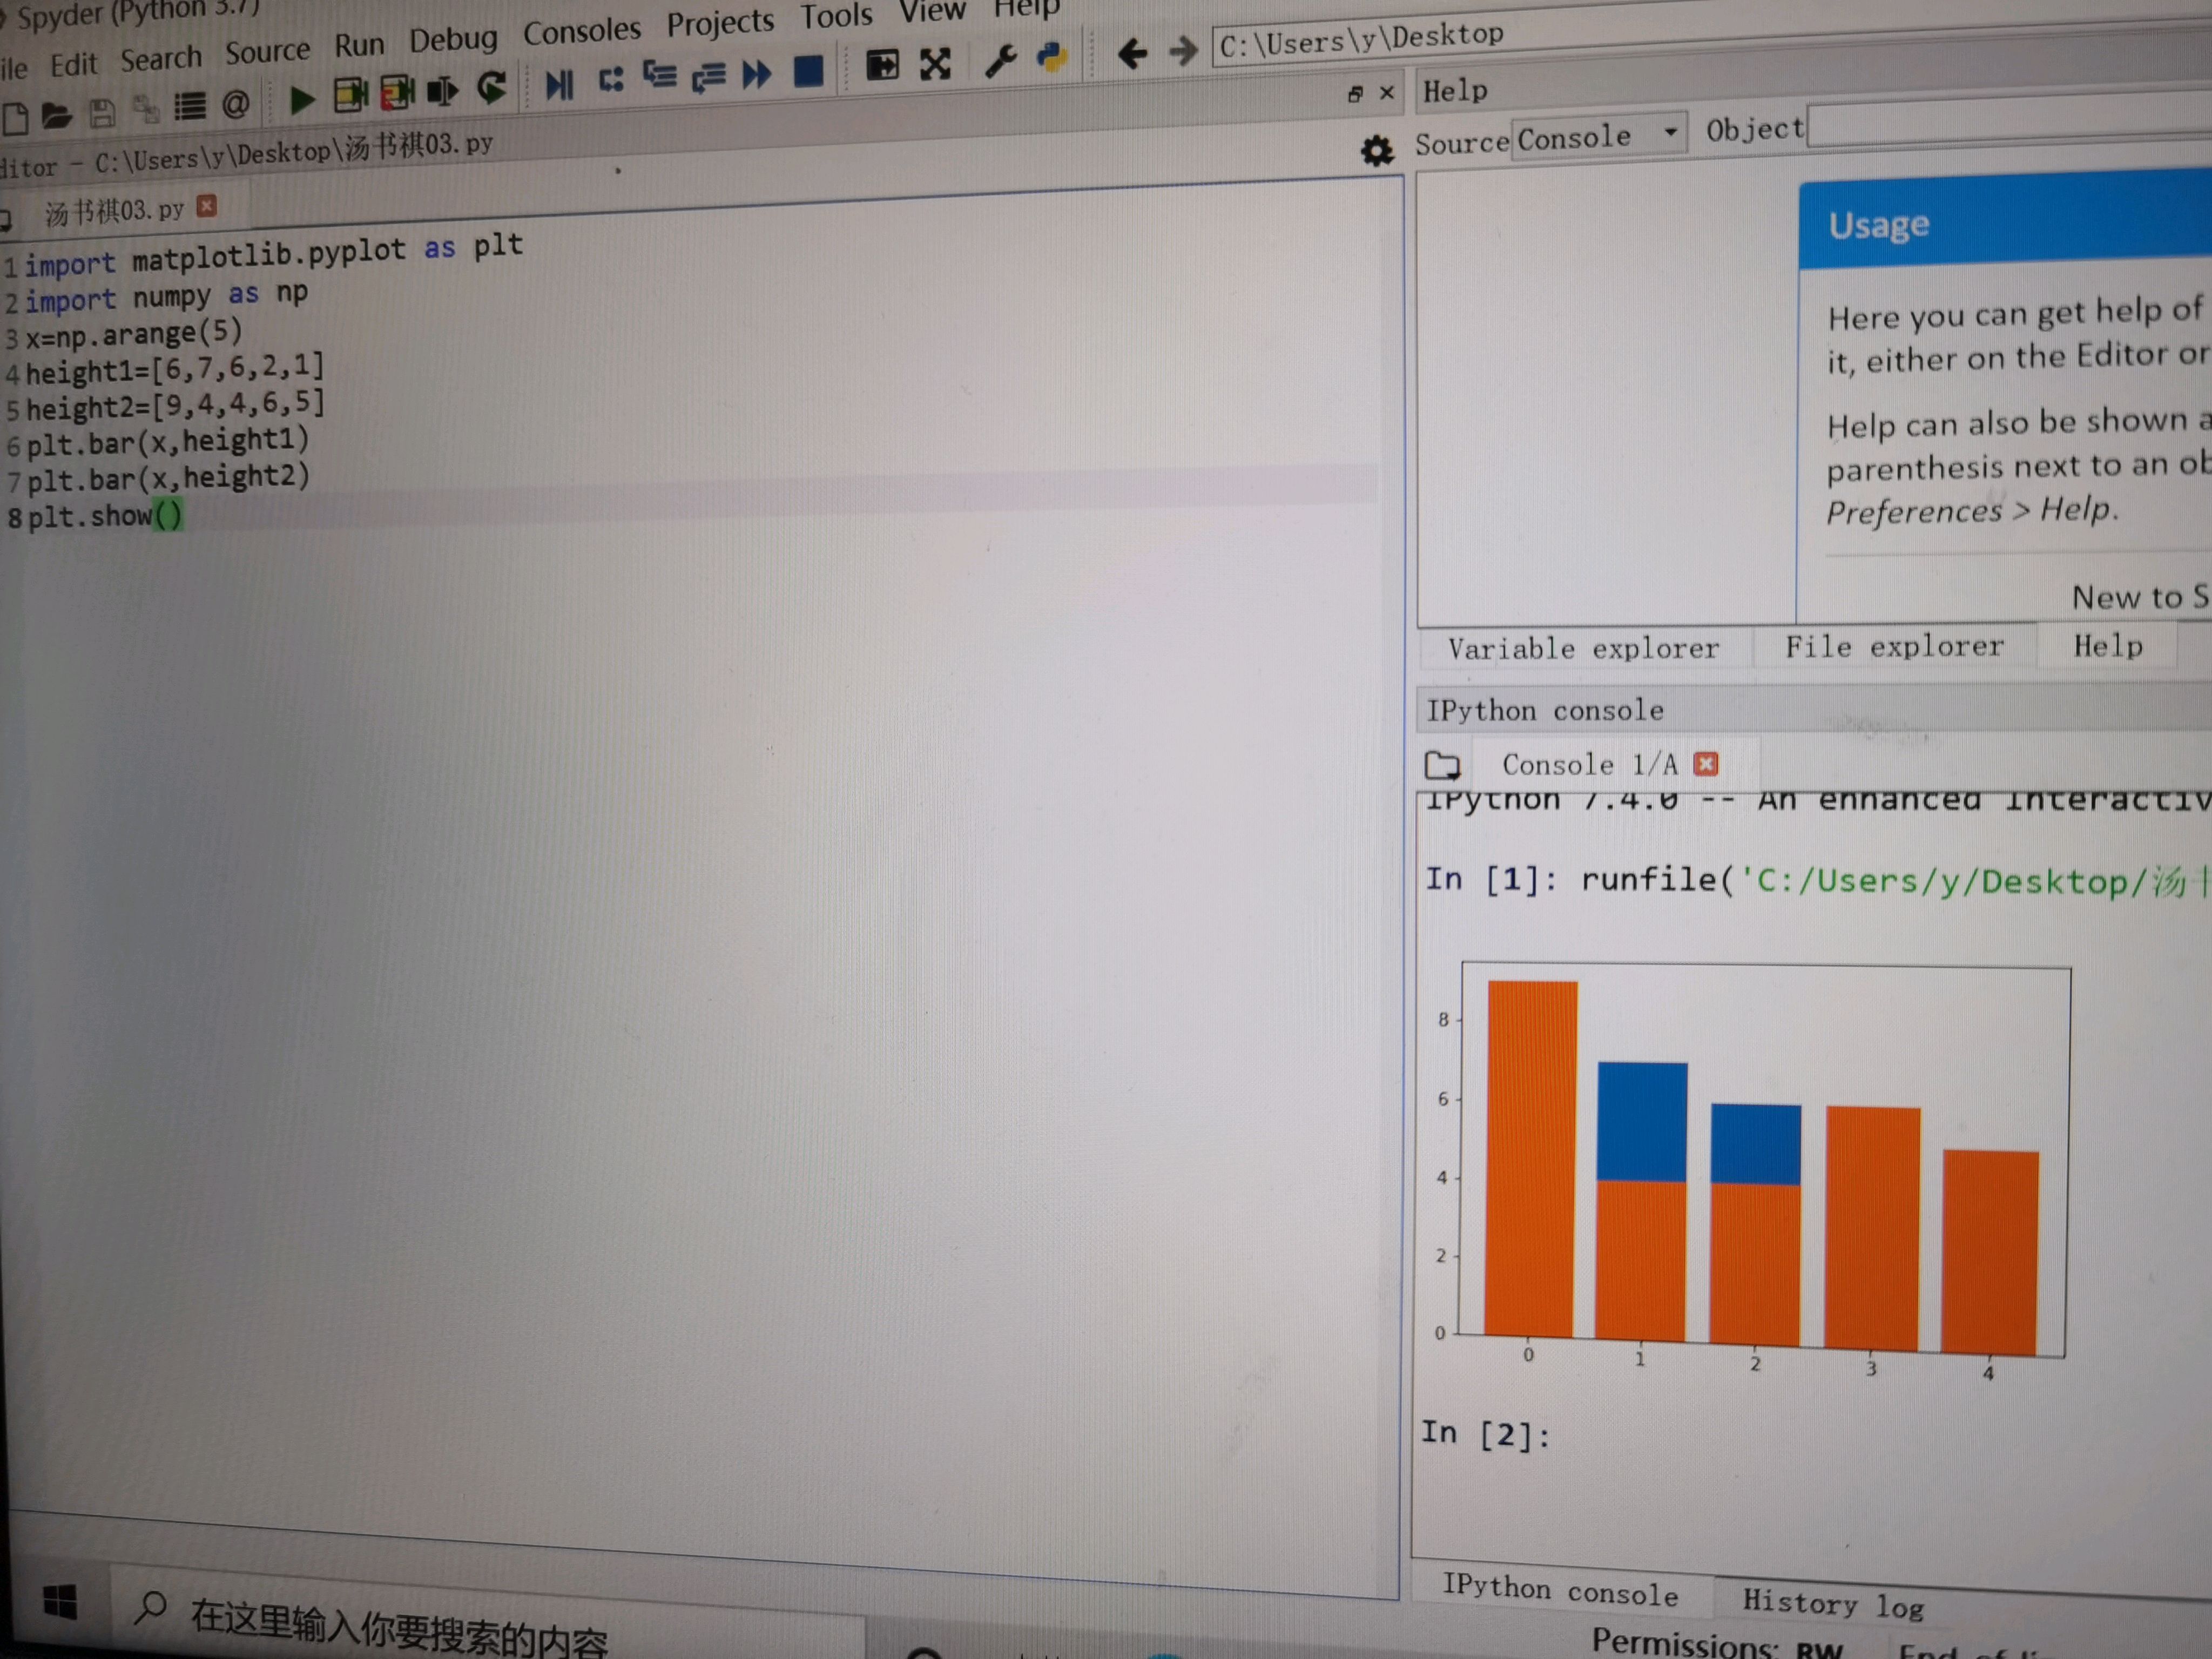Click the blue Stop debugging square
The height and width of the screenshot is (1659, 2212).
pos(808,71)
